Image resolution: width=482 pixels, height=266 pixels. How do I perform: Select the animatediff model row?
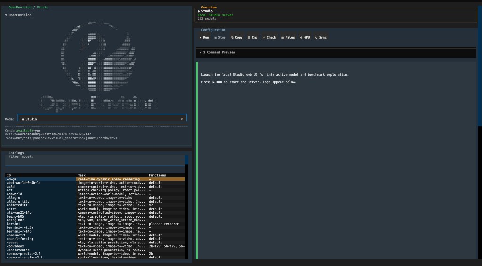coord(95,205)
